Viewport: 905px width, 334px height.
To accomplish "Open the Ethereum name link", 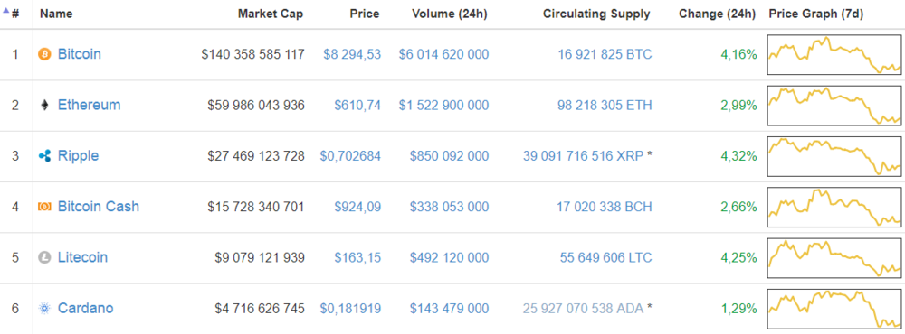I will [90, 105].
